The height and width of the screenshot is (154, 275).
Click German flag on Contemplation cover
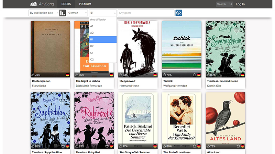tap(67, 75)
